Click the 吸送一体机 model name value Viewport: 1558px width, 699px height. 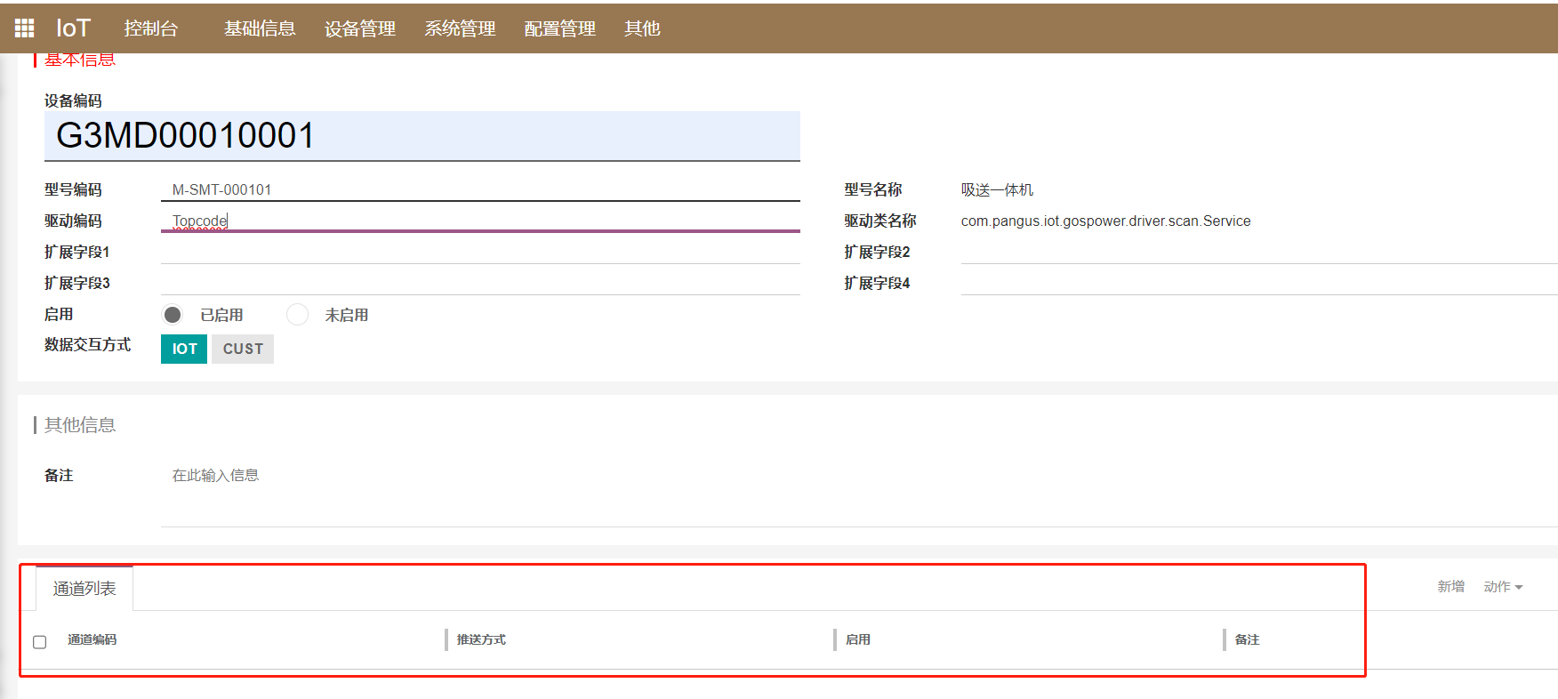[997, 189]
